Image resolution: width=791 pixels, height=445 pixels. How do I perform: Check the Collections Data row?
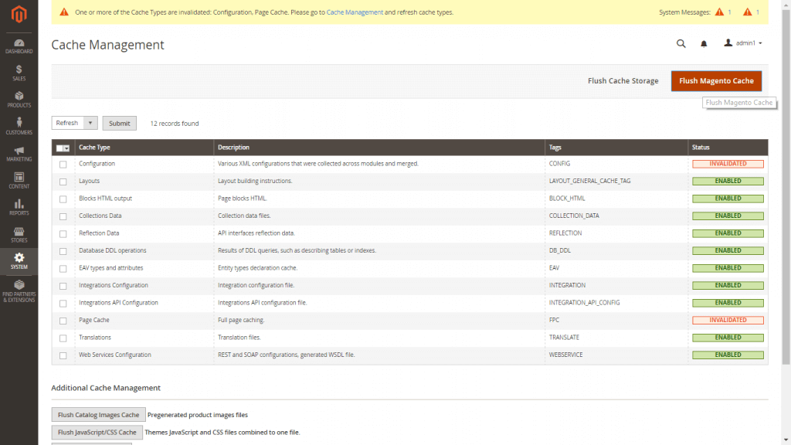(63, 216)
